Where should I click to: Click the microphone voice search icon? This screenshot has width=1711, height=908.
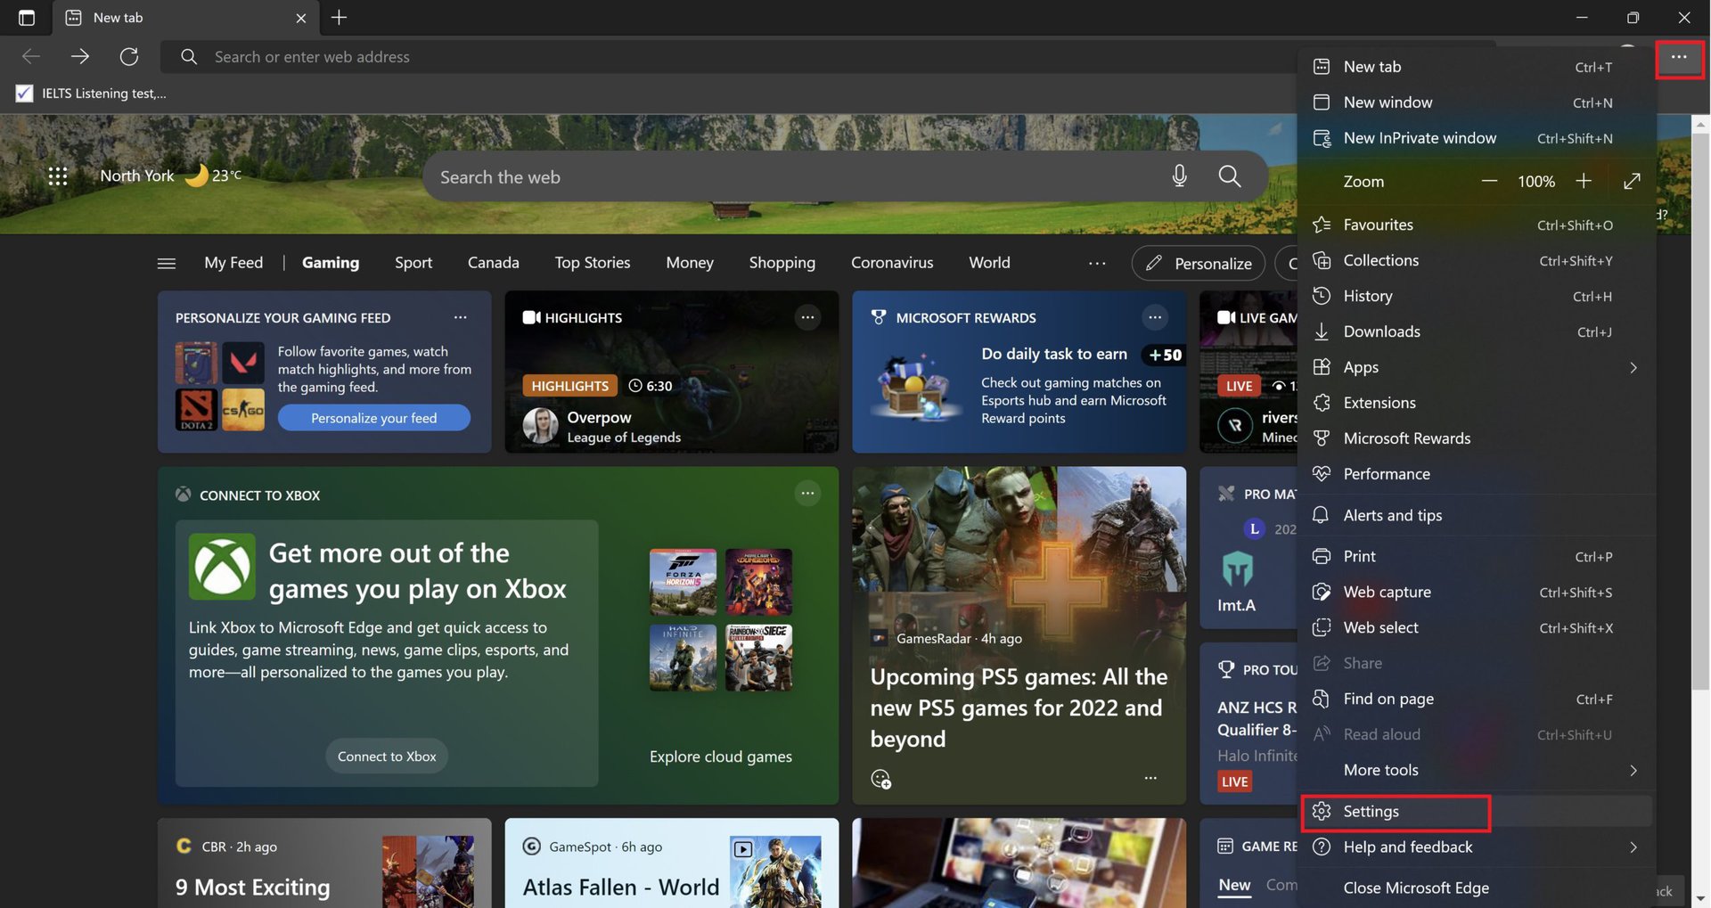[1179, 176]
